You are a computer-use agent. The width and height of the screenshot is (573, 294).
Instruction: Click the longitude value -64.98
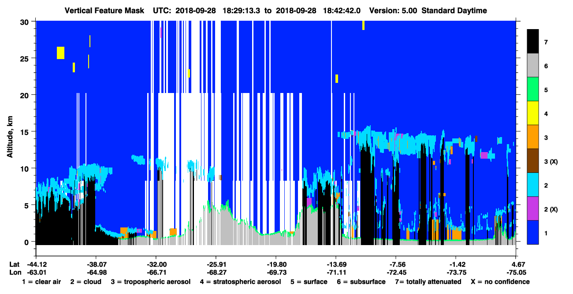[x=96, y=272]
